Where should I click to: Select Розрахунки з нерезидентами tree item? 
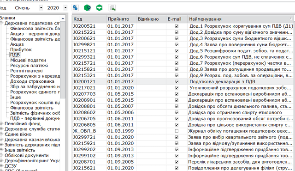(x=35, y=76)
